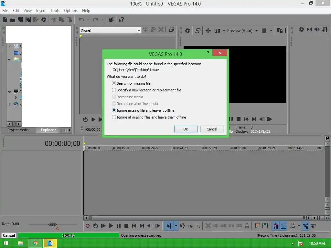Open the Edit menu
Screen dimensions: 331x248
click(x=16, y=11)
